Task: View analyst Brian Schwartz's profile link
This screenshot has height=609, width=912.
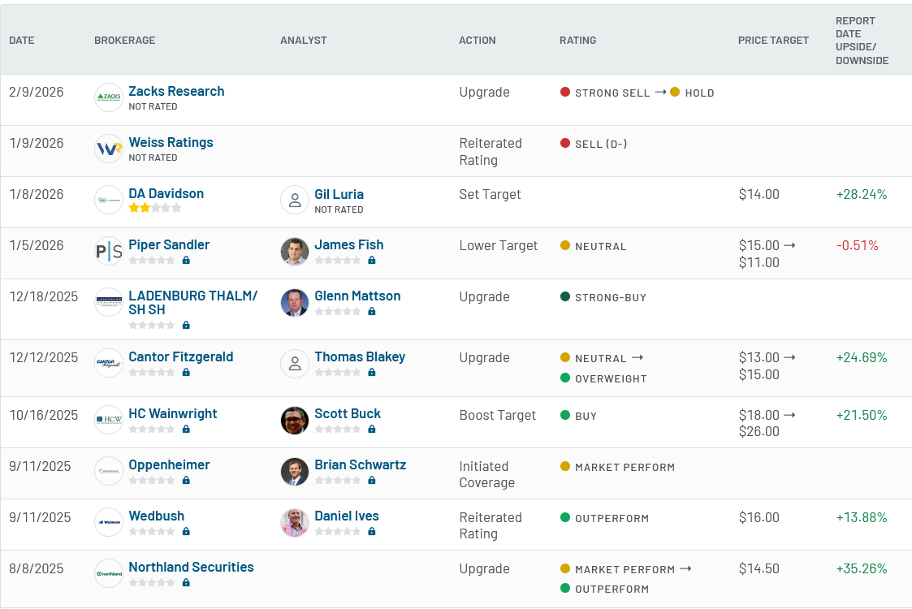Action: 360,465
